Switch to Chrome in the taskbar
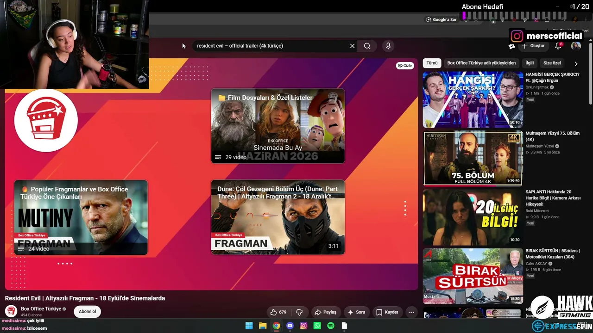This screenshot has height=333, width=593. coord(276,326)
